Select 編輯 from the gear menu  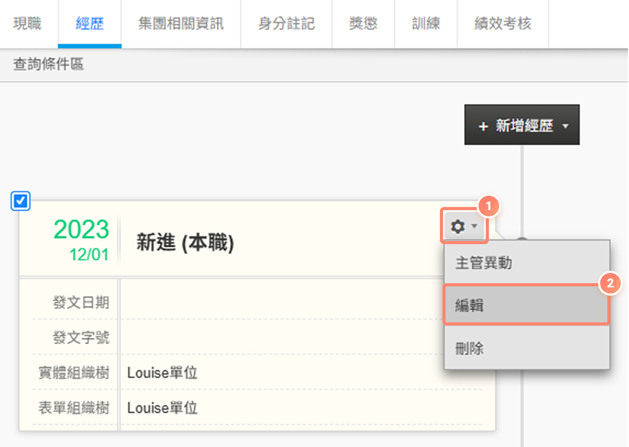pyautogui.click(x=526, y=305)
